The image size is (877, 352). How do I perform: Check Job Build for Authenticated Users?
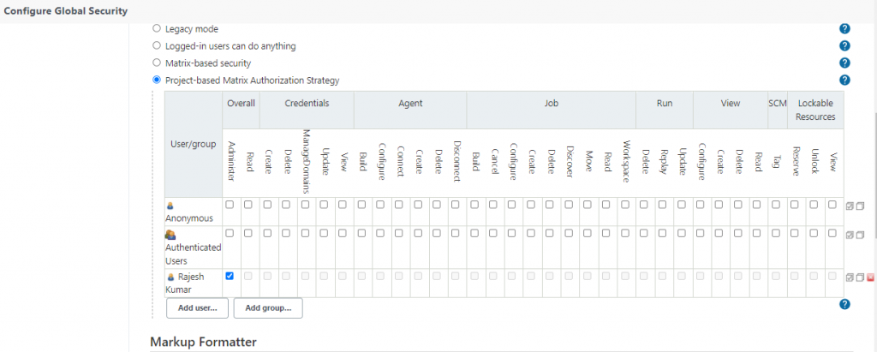[474, 233]
